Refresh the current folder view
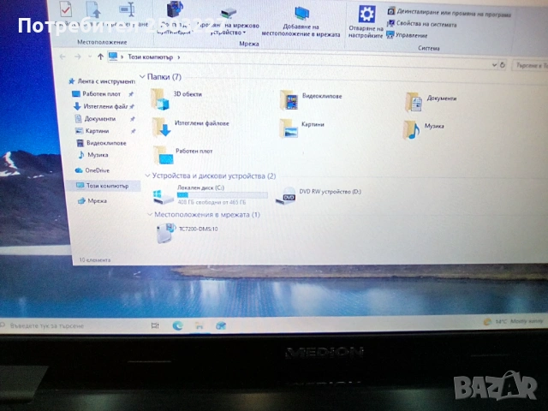 (x=503, y=65)
